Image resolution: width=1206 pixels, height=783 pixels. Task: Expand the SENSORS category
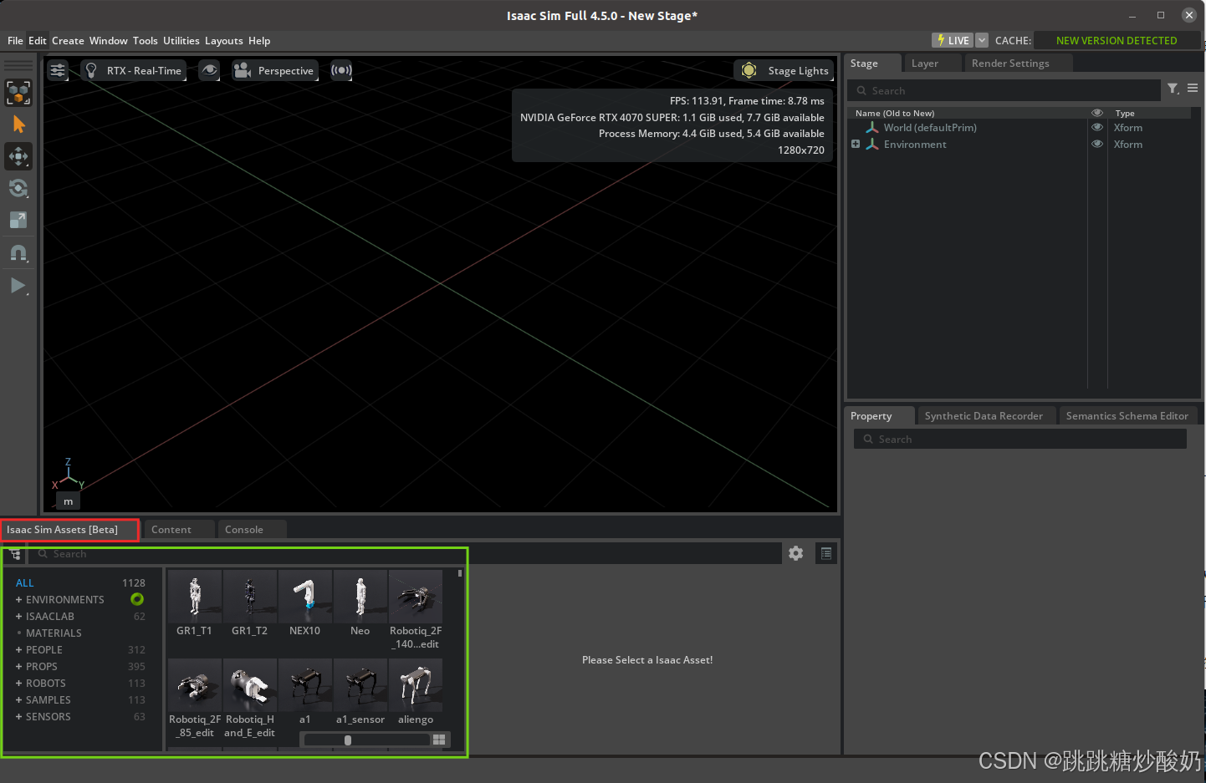coord(18,717)
